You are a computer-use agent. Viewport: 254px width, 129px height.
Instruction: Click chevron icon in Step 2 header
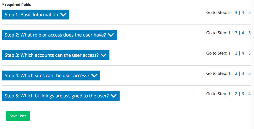coord(111,35)
